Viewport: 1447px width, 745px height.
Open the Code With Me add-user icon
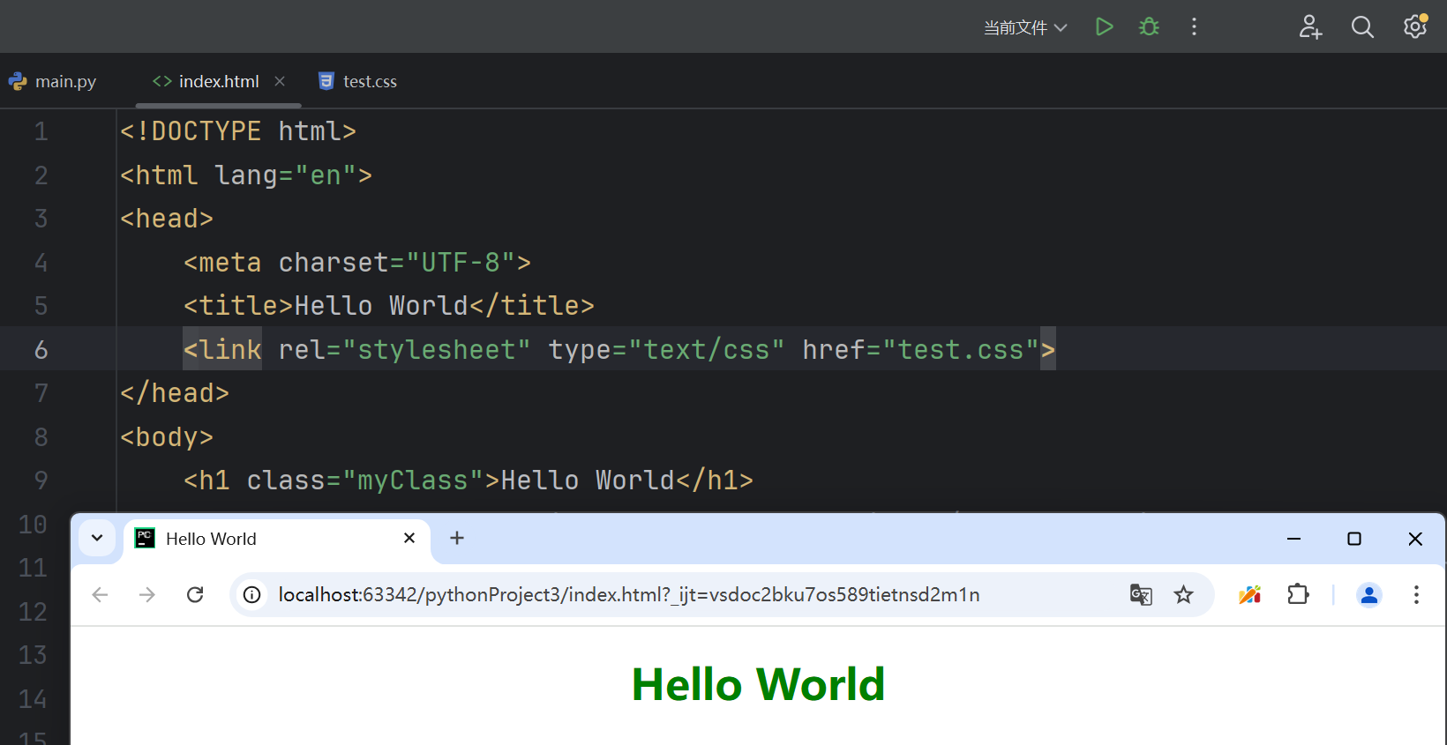coord(1310,27)
